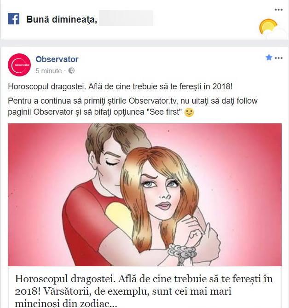Click the Facebook logo icon

pyautogui.click(x=13, y=19)
